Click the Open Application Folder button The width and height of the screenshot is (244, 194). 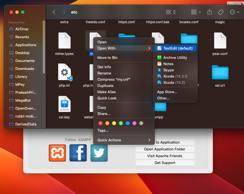pos(165,149)
